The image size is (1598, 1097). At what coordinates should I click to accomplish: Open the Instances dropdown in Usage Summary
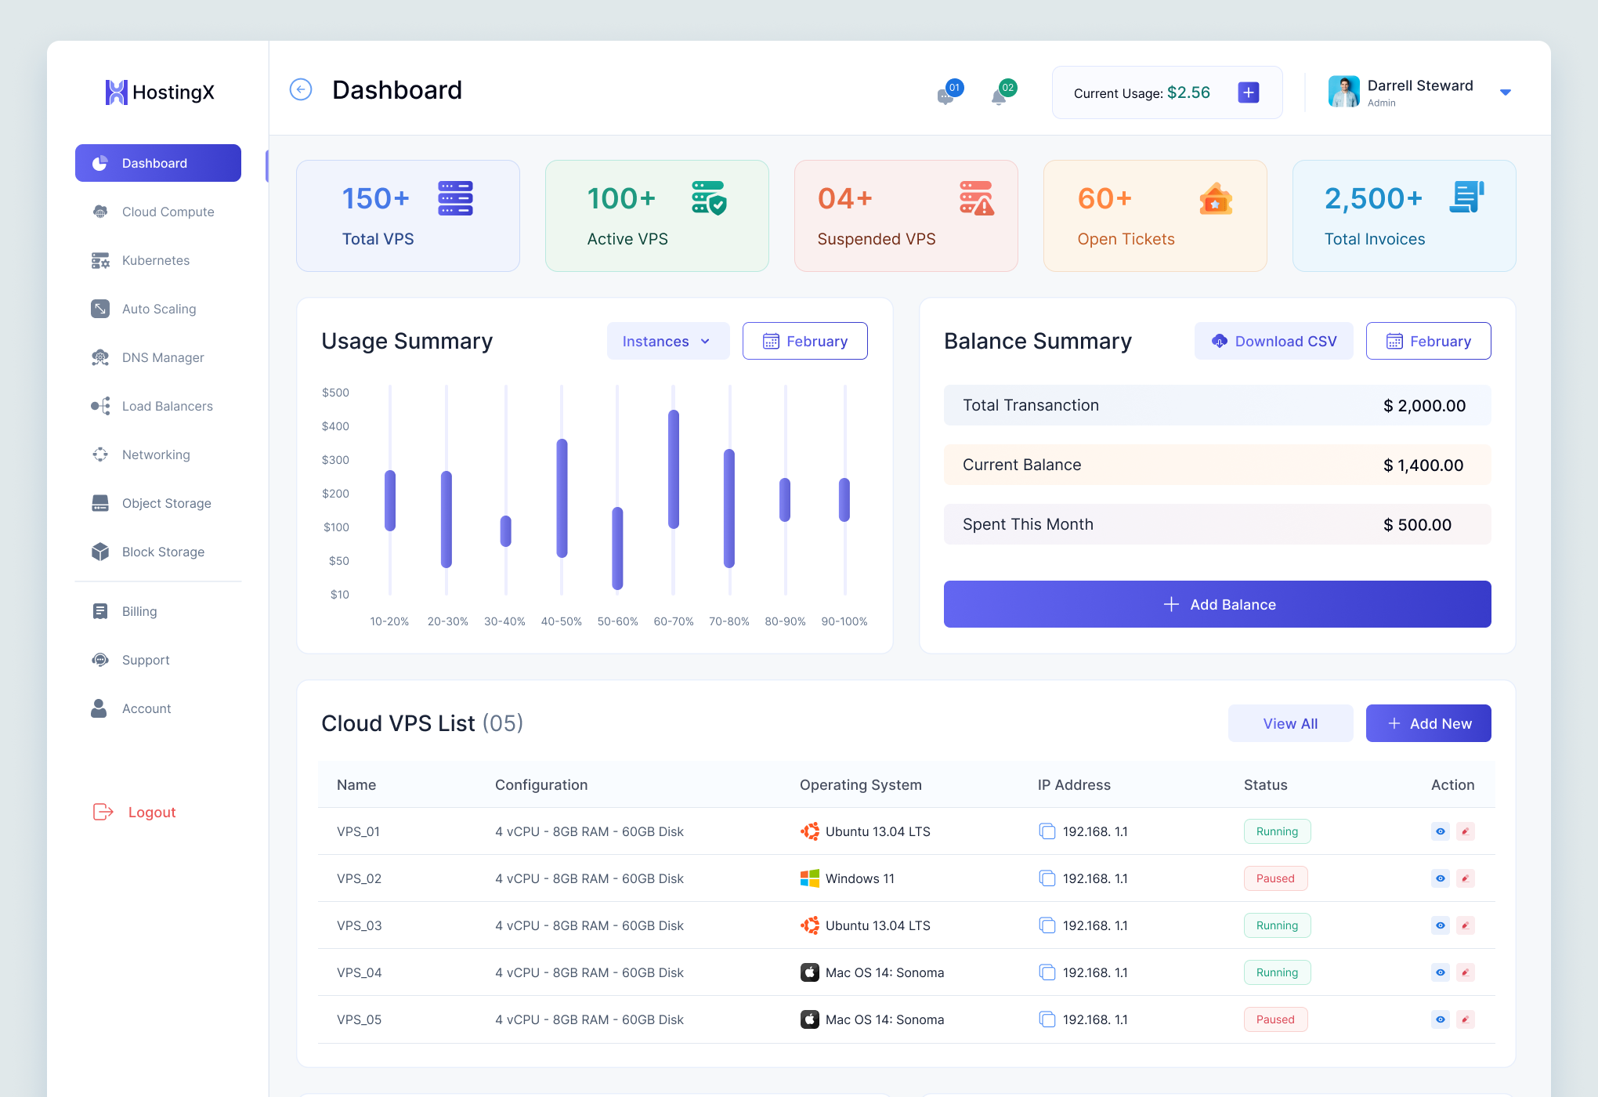pyautogui.click(x=667, y=341)
